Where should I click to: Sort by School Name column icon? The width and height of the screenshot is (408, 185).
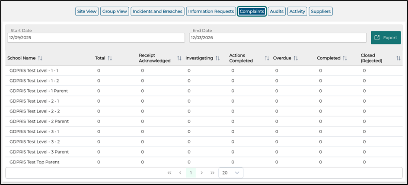[x=40, y=58]
